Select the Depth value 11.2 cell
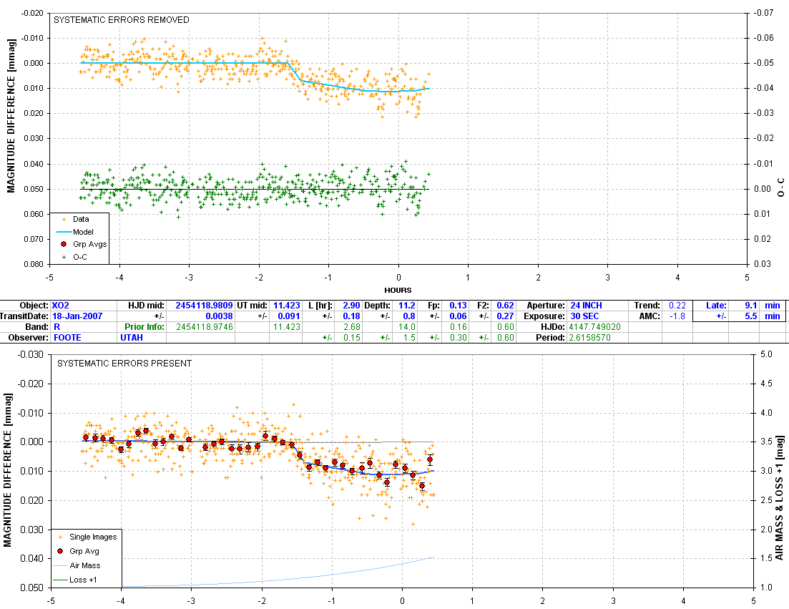Image resolution: width=789 pixels, height=609 pixels. (405, 306)
